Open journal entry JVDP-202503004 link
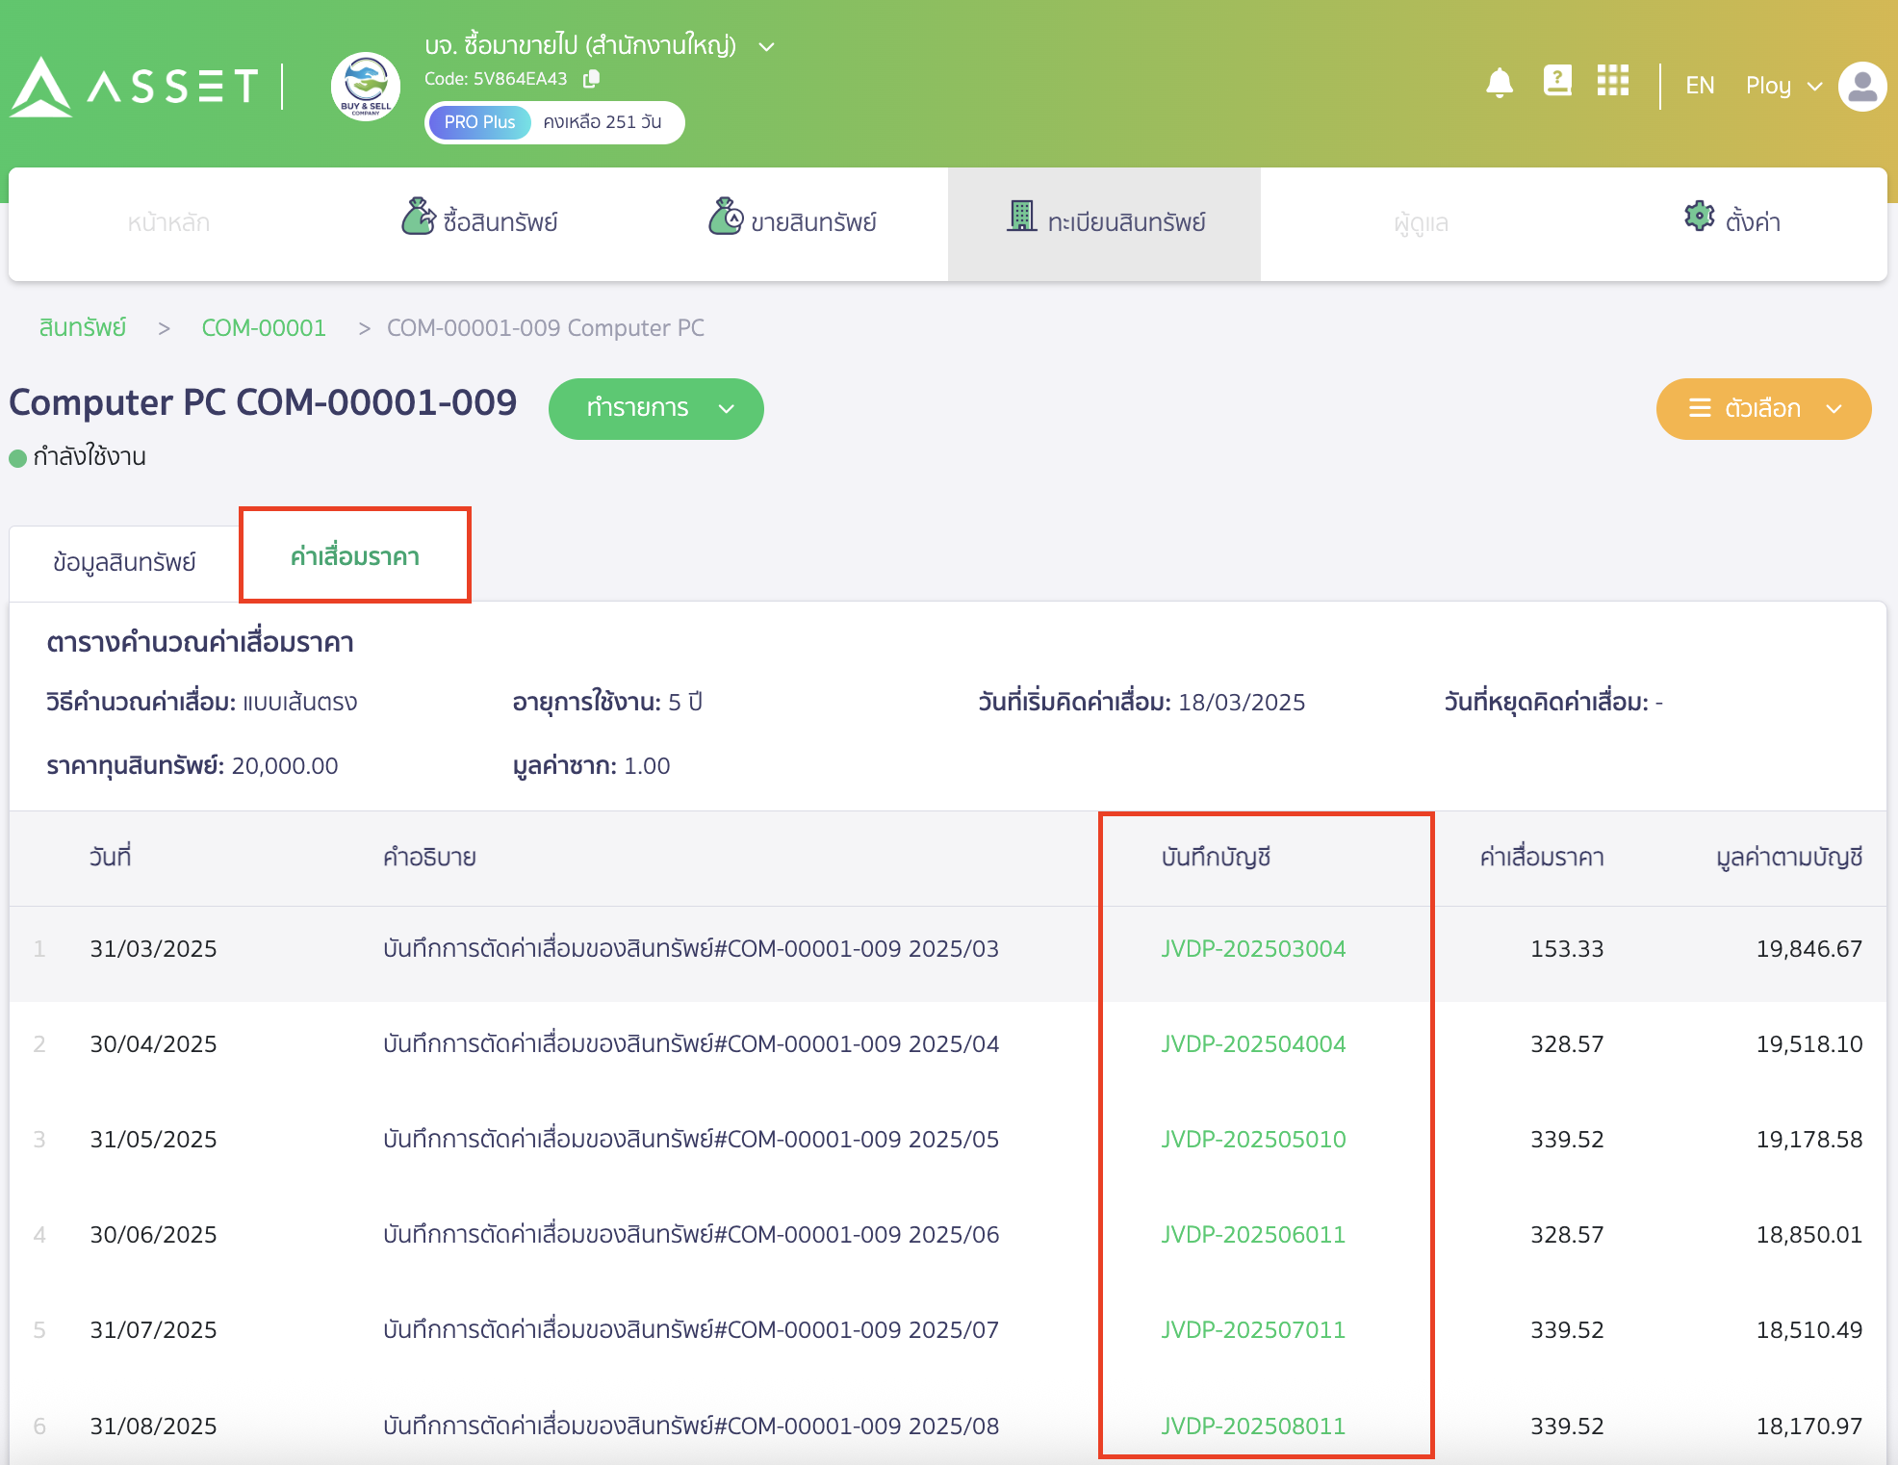Image resolution: width=1898 pixels, height=1465 pixels. (x=1253, y=949)
